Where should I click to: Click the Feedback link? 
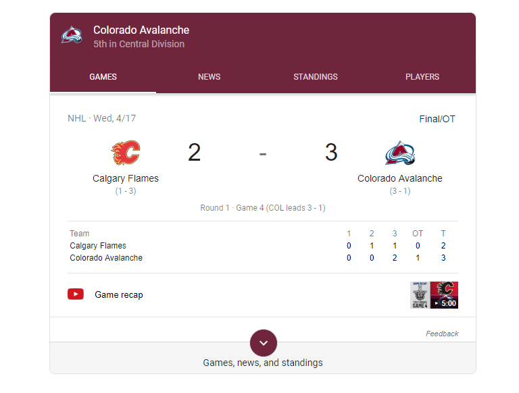click(442, 334)
